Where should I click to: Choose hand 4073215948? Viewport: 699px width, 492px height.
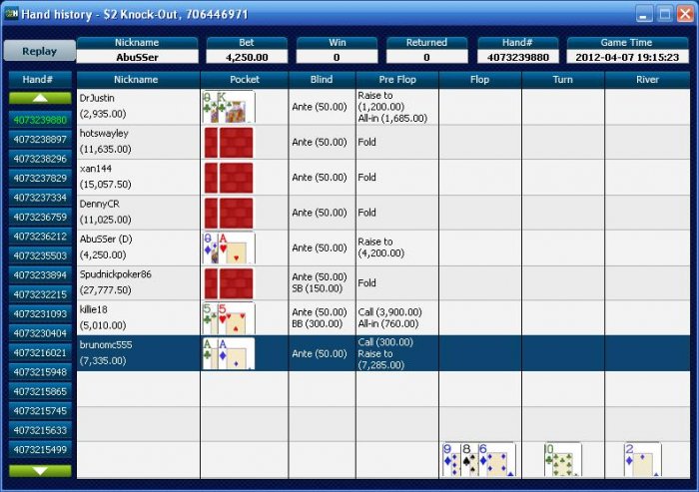40,372
